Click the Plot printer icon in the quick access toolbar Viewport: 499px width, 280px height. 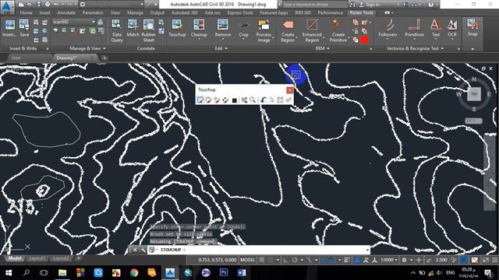pyautogui.click(x=48, y=5)
